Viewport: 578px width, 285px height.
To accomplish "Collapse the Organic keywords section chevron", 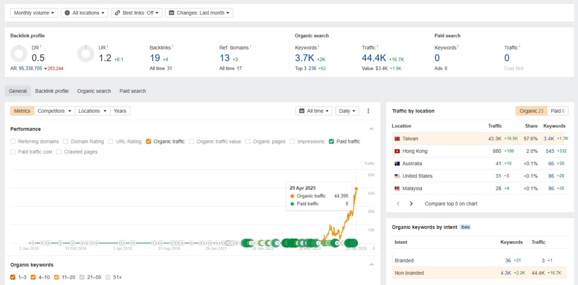I will click(372, 265).
